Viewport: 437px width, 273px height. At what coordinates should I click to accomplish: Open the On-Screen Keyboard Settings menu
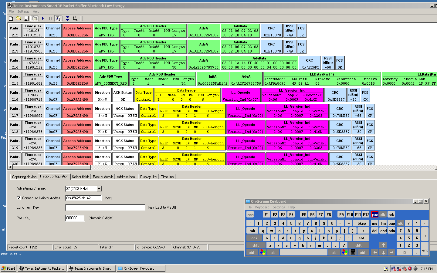coord(279,207)
